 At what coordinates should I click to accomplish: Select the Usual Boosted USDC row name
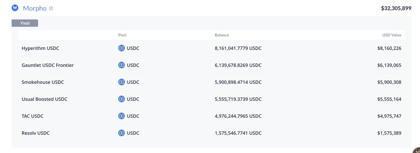pyautogui.click(x=44, y=99)
